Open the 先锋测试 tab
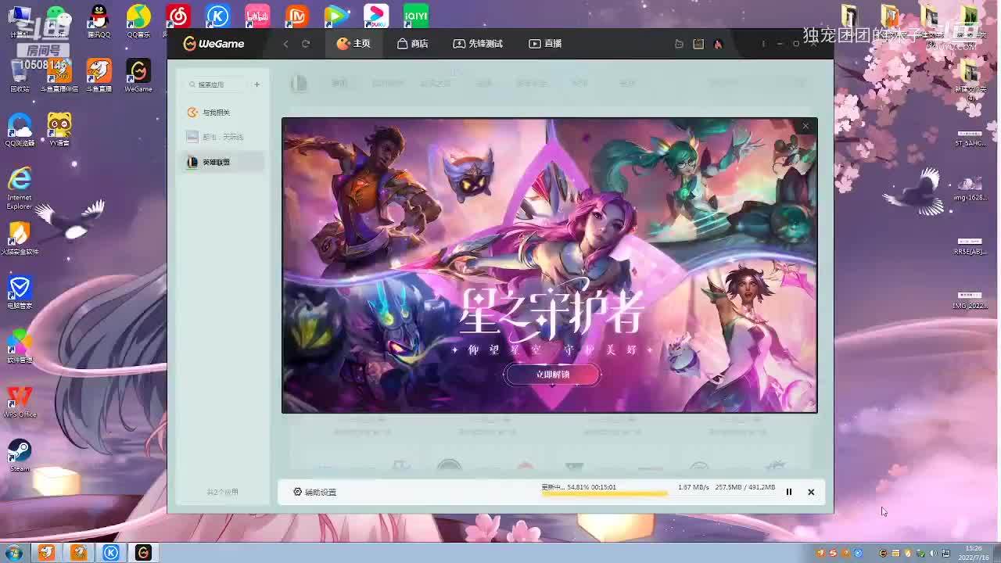Image resolution: width=1001 pixels, height=563 pixels. (477, 44)
